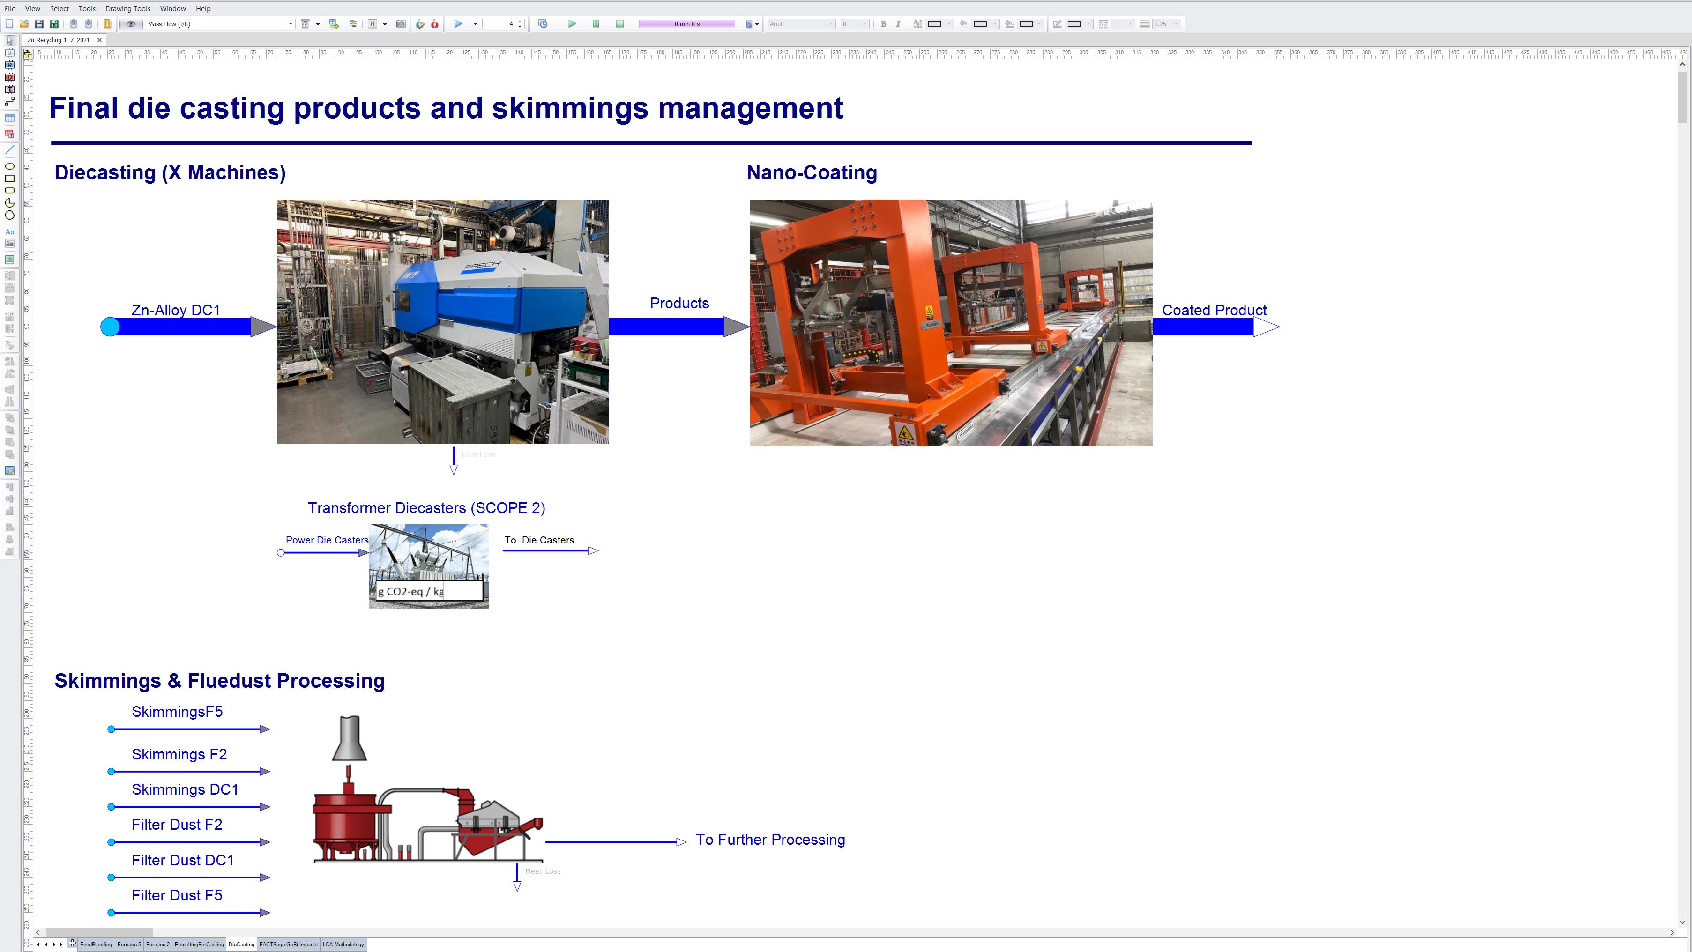Viewport: 1692px width, 952px height.
Task: Toggle bold text formatting
Action: click(x=883, y=24)
